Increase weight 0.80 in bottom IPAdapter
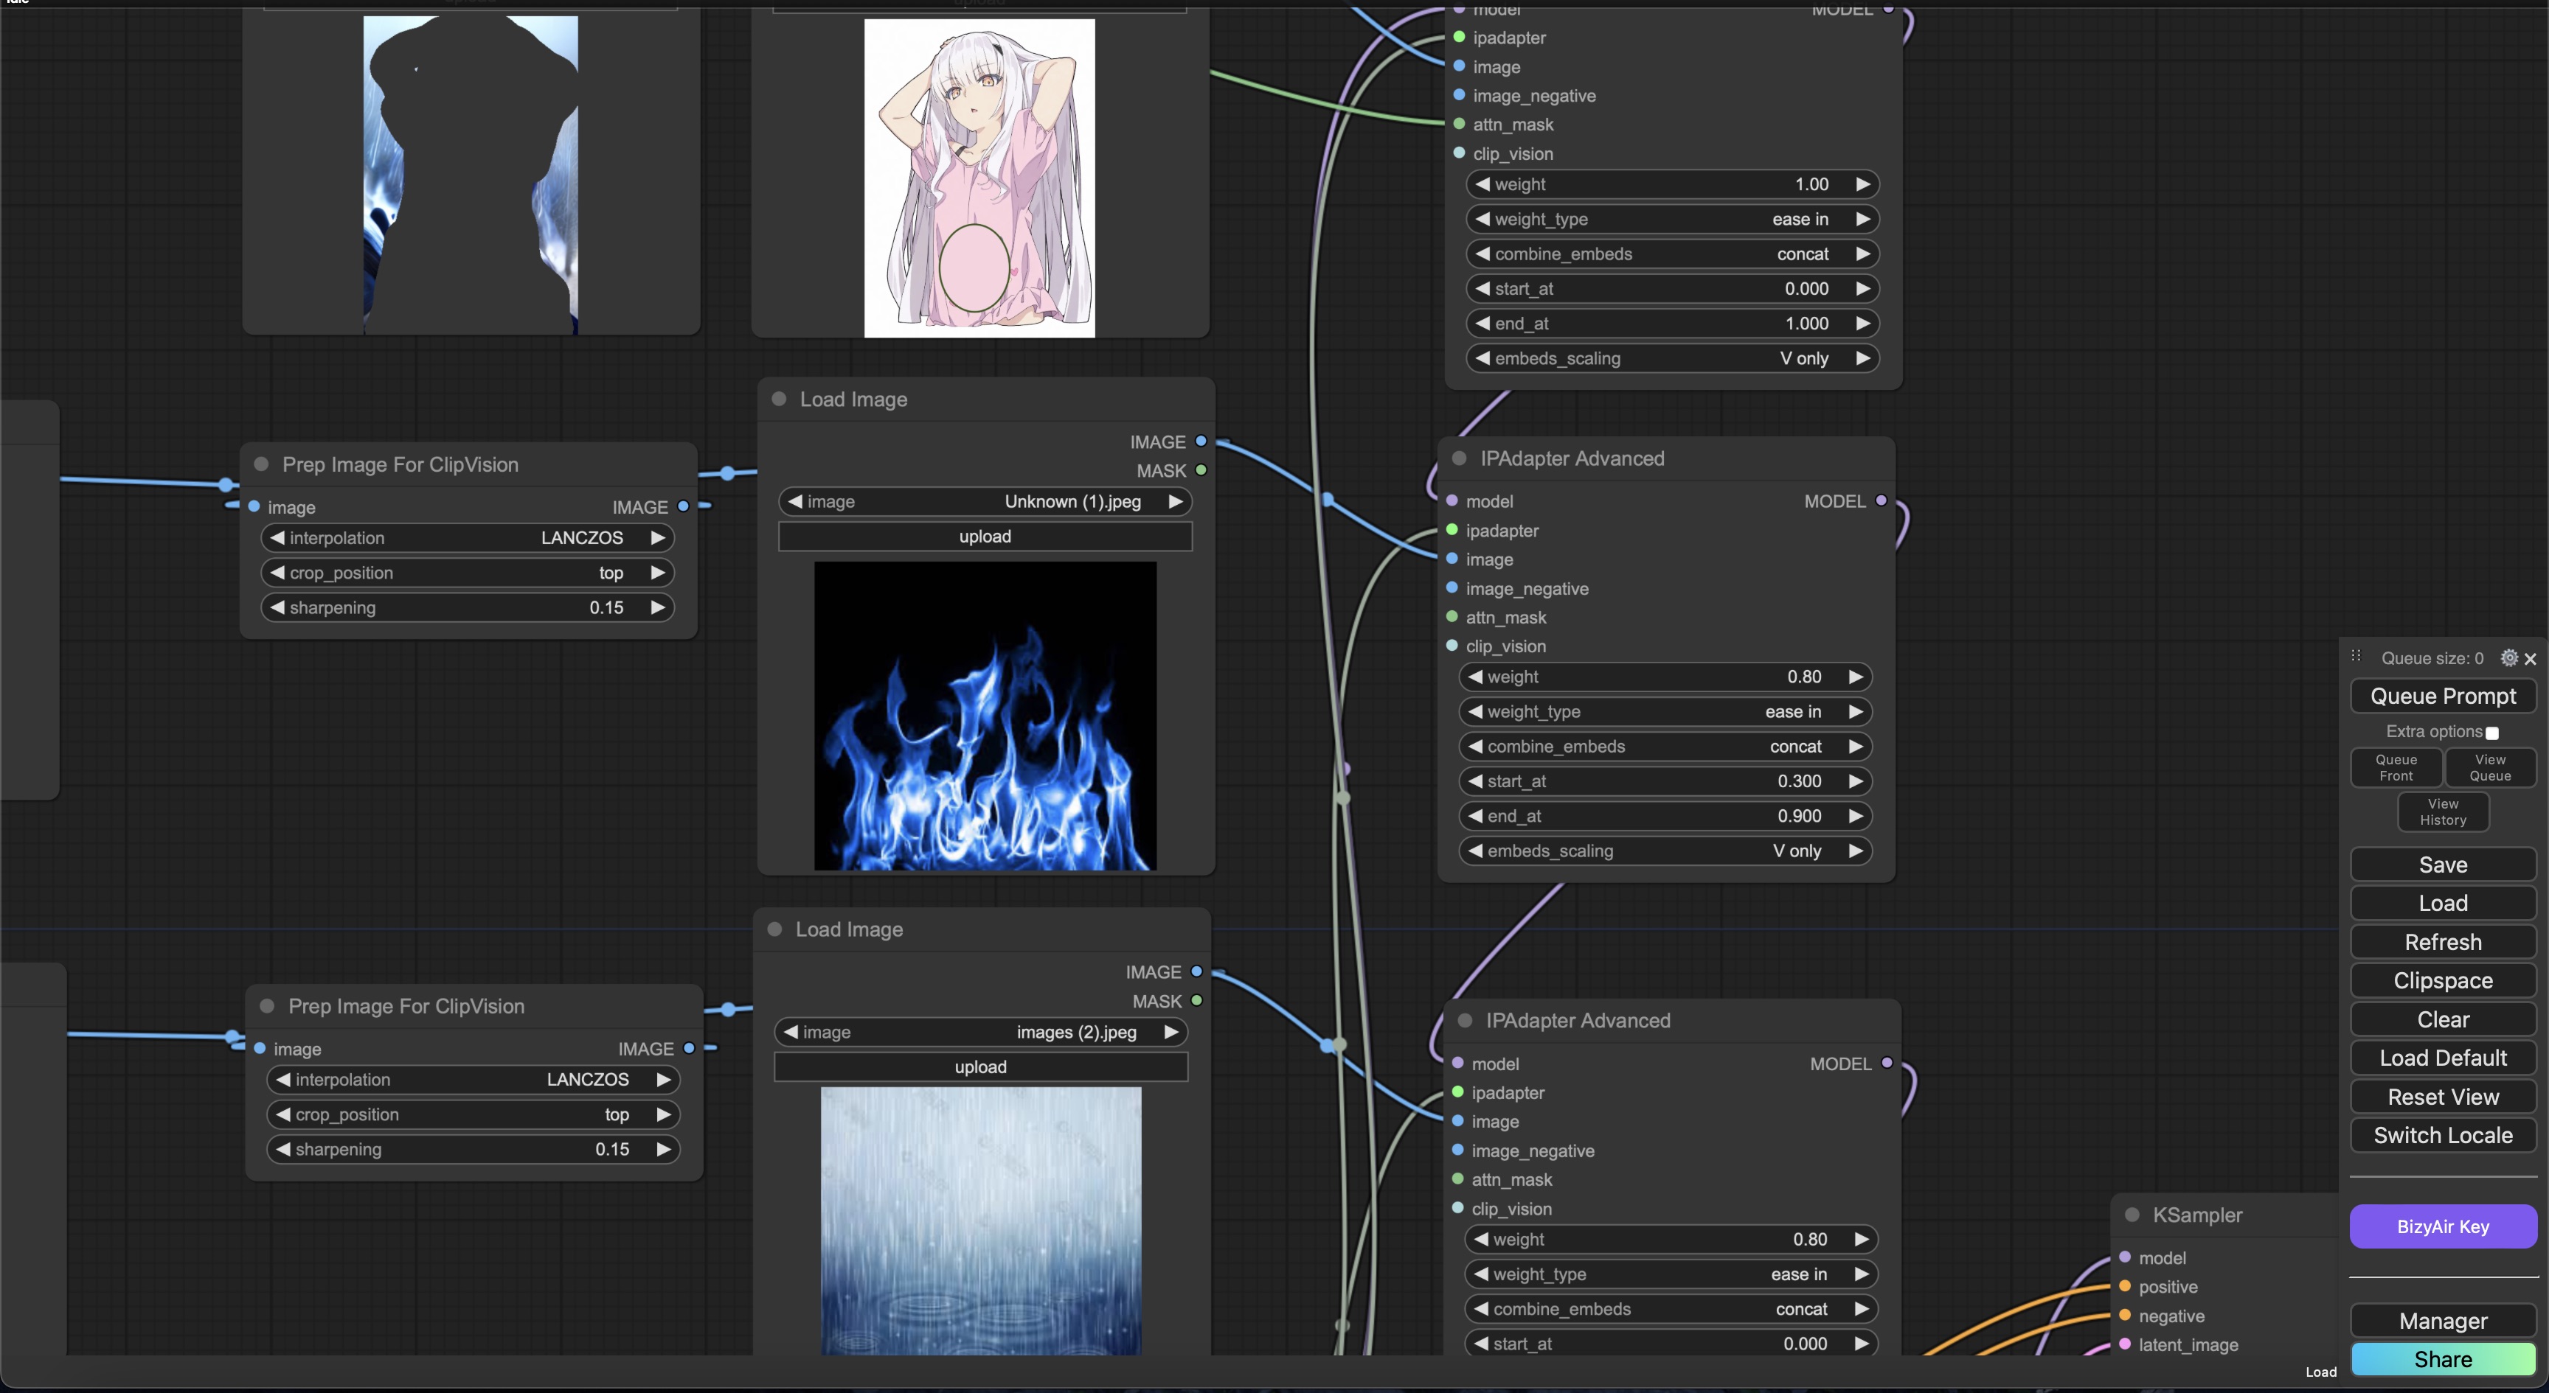This screenshot has height=1393, width=2549. point(1862,1239)
